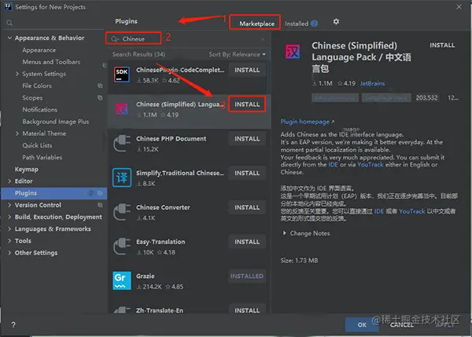This screenshot has width=472, height=337.
Task: Click the copy icon beside Version Control
Action: pos(100,205)
